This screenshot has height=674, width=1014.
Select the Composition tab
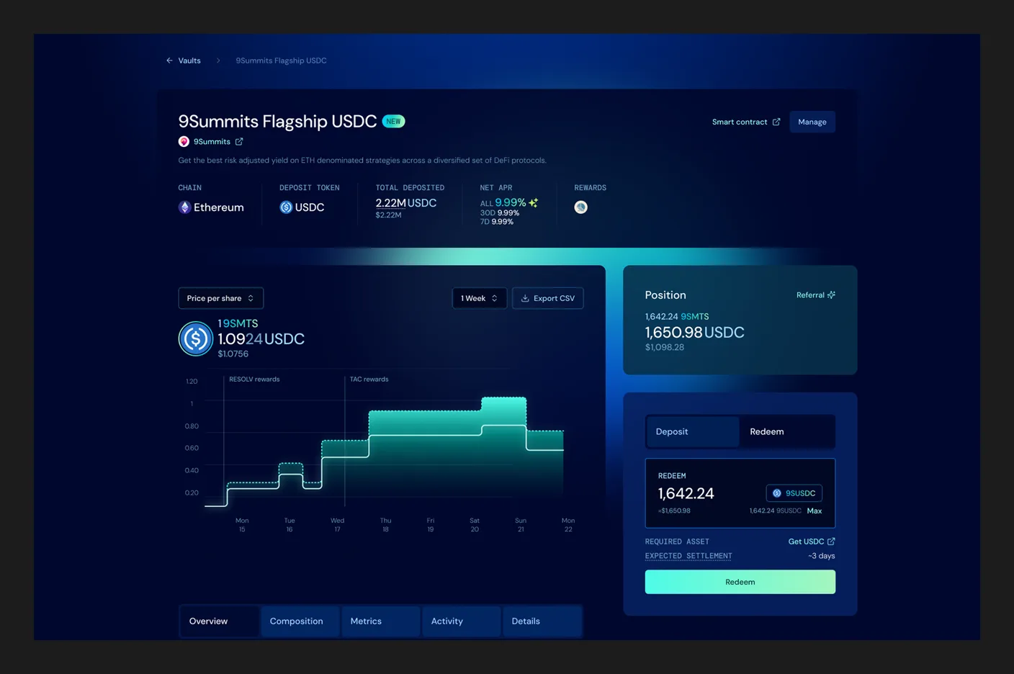tap(300, 621)
